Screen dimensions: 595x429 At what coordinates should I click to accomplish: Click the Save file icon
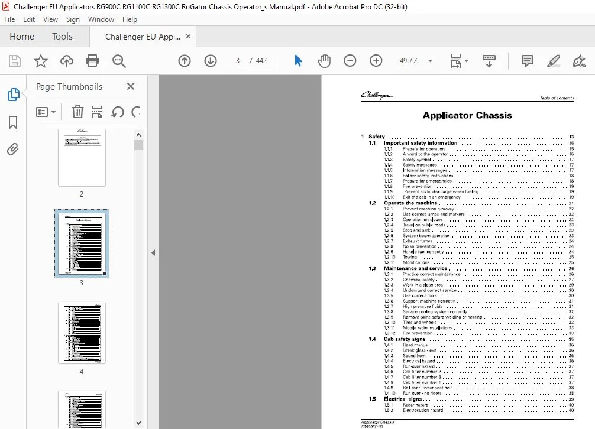coord(15,61)
